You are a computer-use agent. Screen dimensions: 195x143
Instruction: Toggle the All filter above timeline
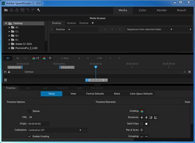(x=8, y=58)
